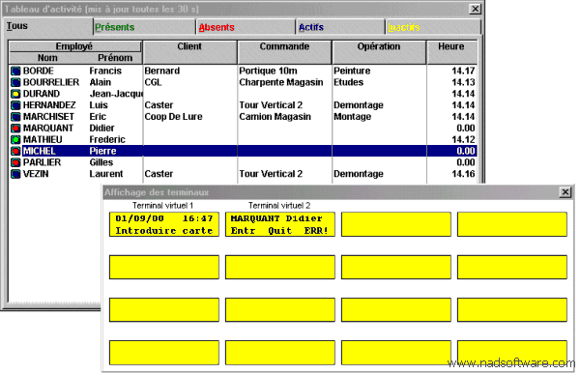Click the first name 'Laurent'

point(106,174)
